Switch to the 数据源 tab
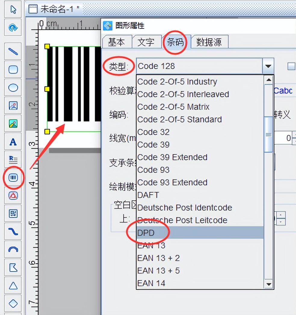 point(211,42)
